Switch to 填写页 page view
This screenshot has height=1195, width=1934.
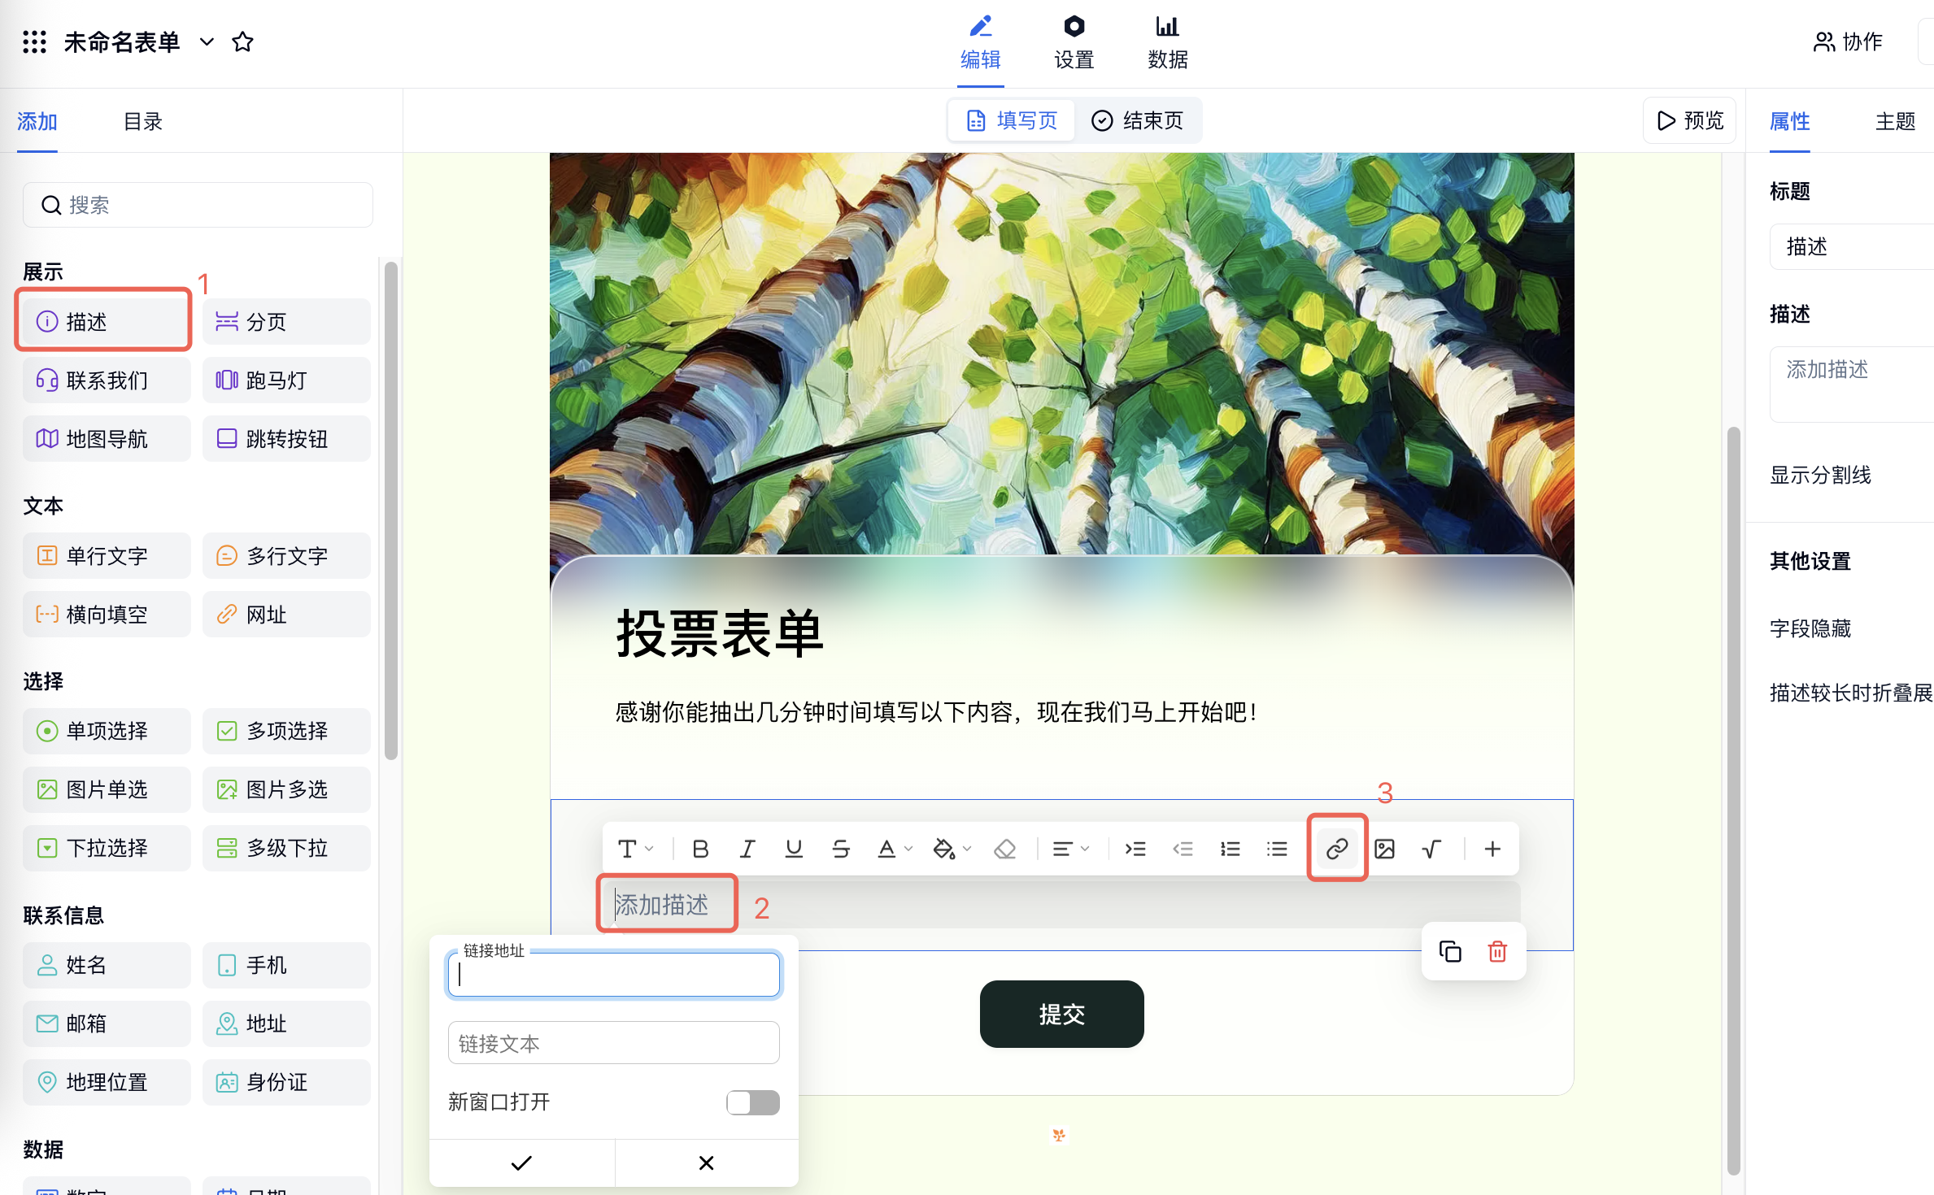tap(1012, 120)
